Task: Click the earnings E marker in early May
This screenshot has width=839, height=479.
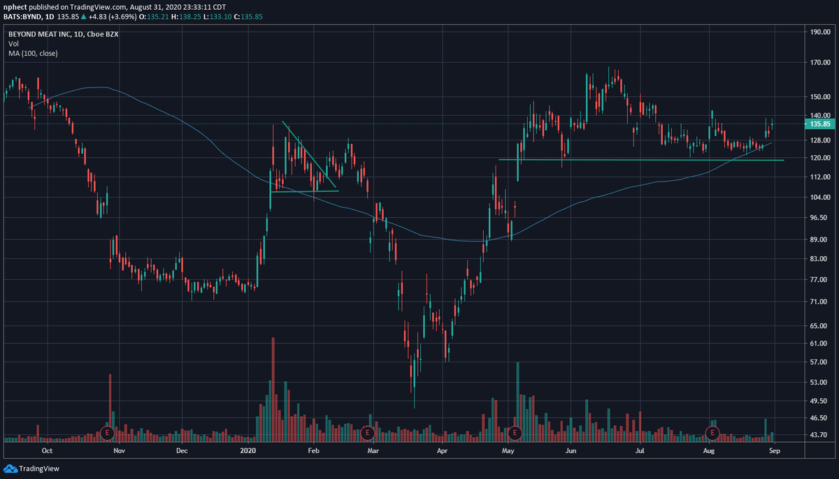Action: [515, 433]
